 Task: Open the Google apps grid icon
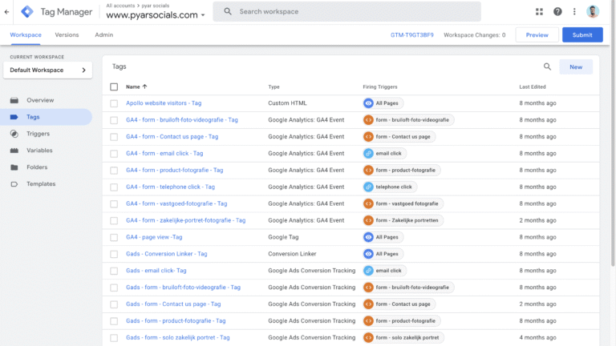point(539,12)
